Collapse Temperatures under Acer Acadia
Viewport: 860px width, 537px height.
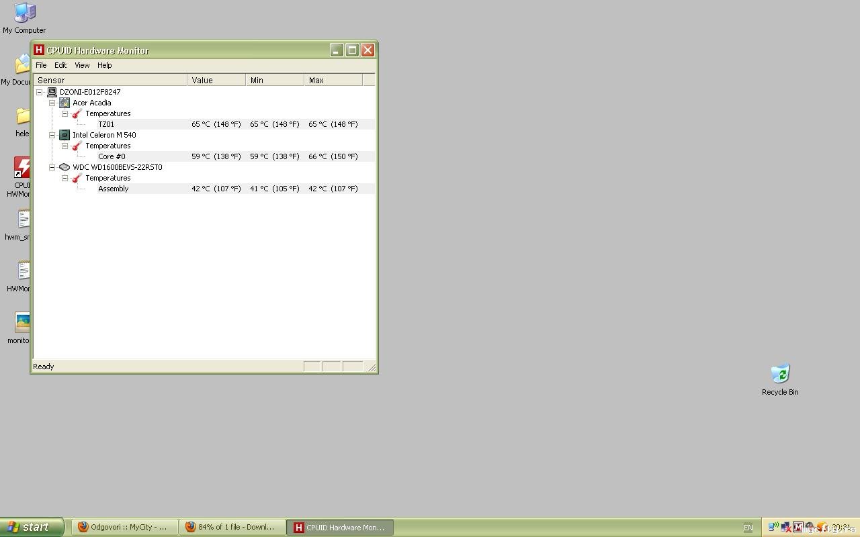point(65,113)
